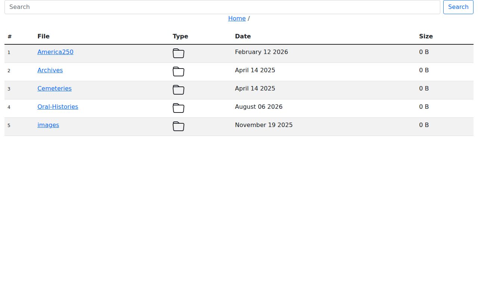Click the Archives row's April 14 2025 date

point(255,70)
